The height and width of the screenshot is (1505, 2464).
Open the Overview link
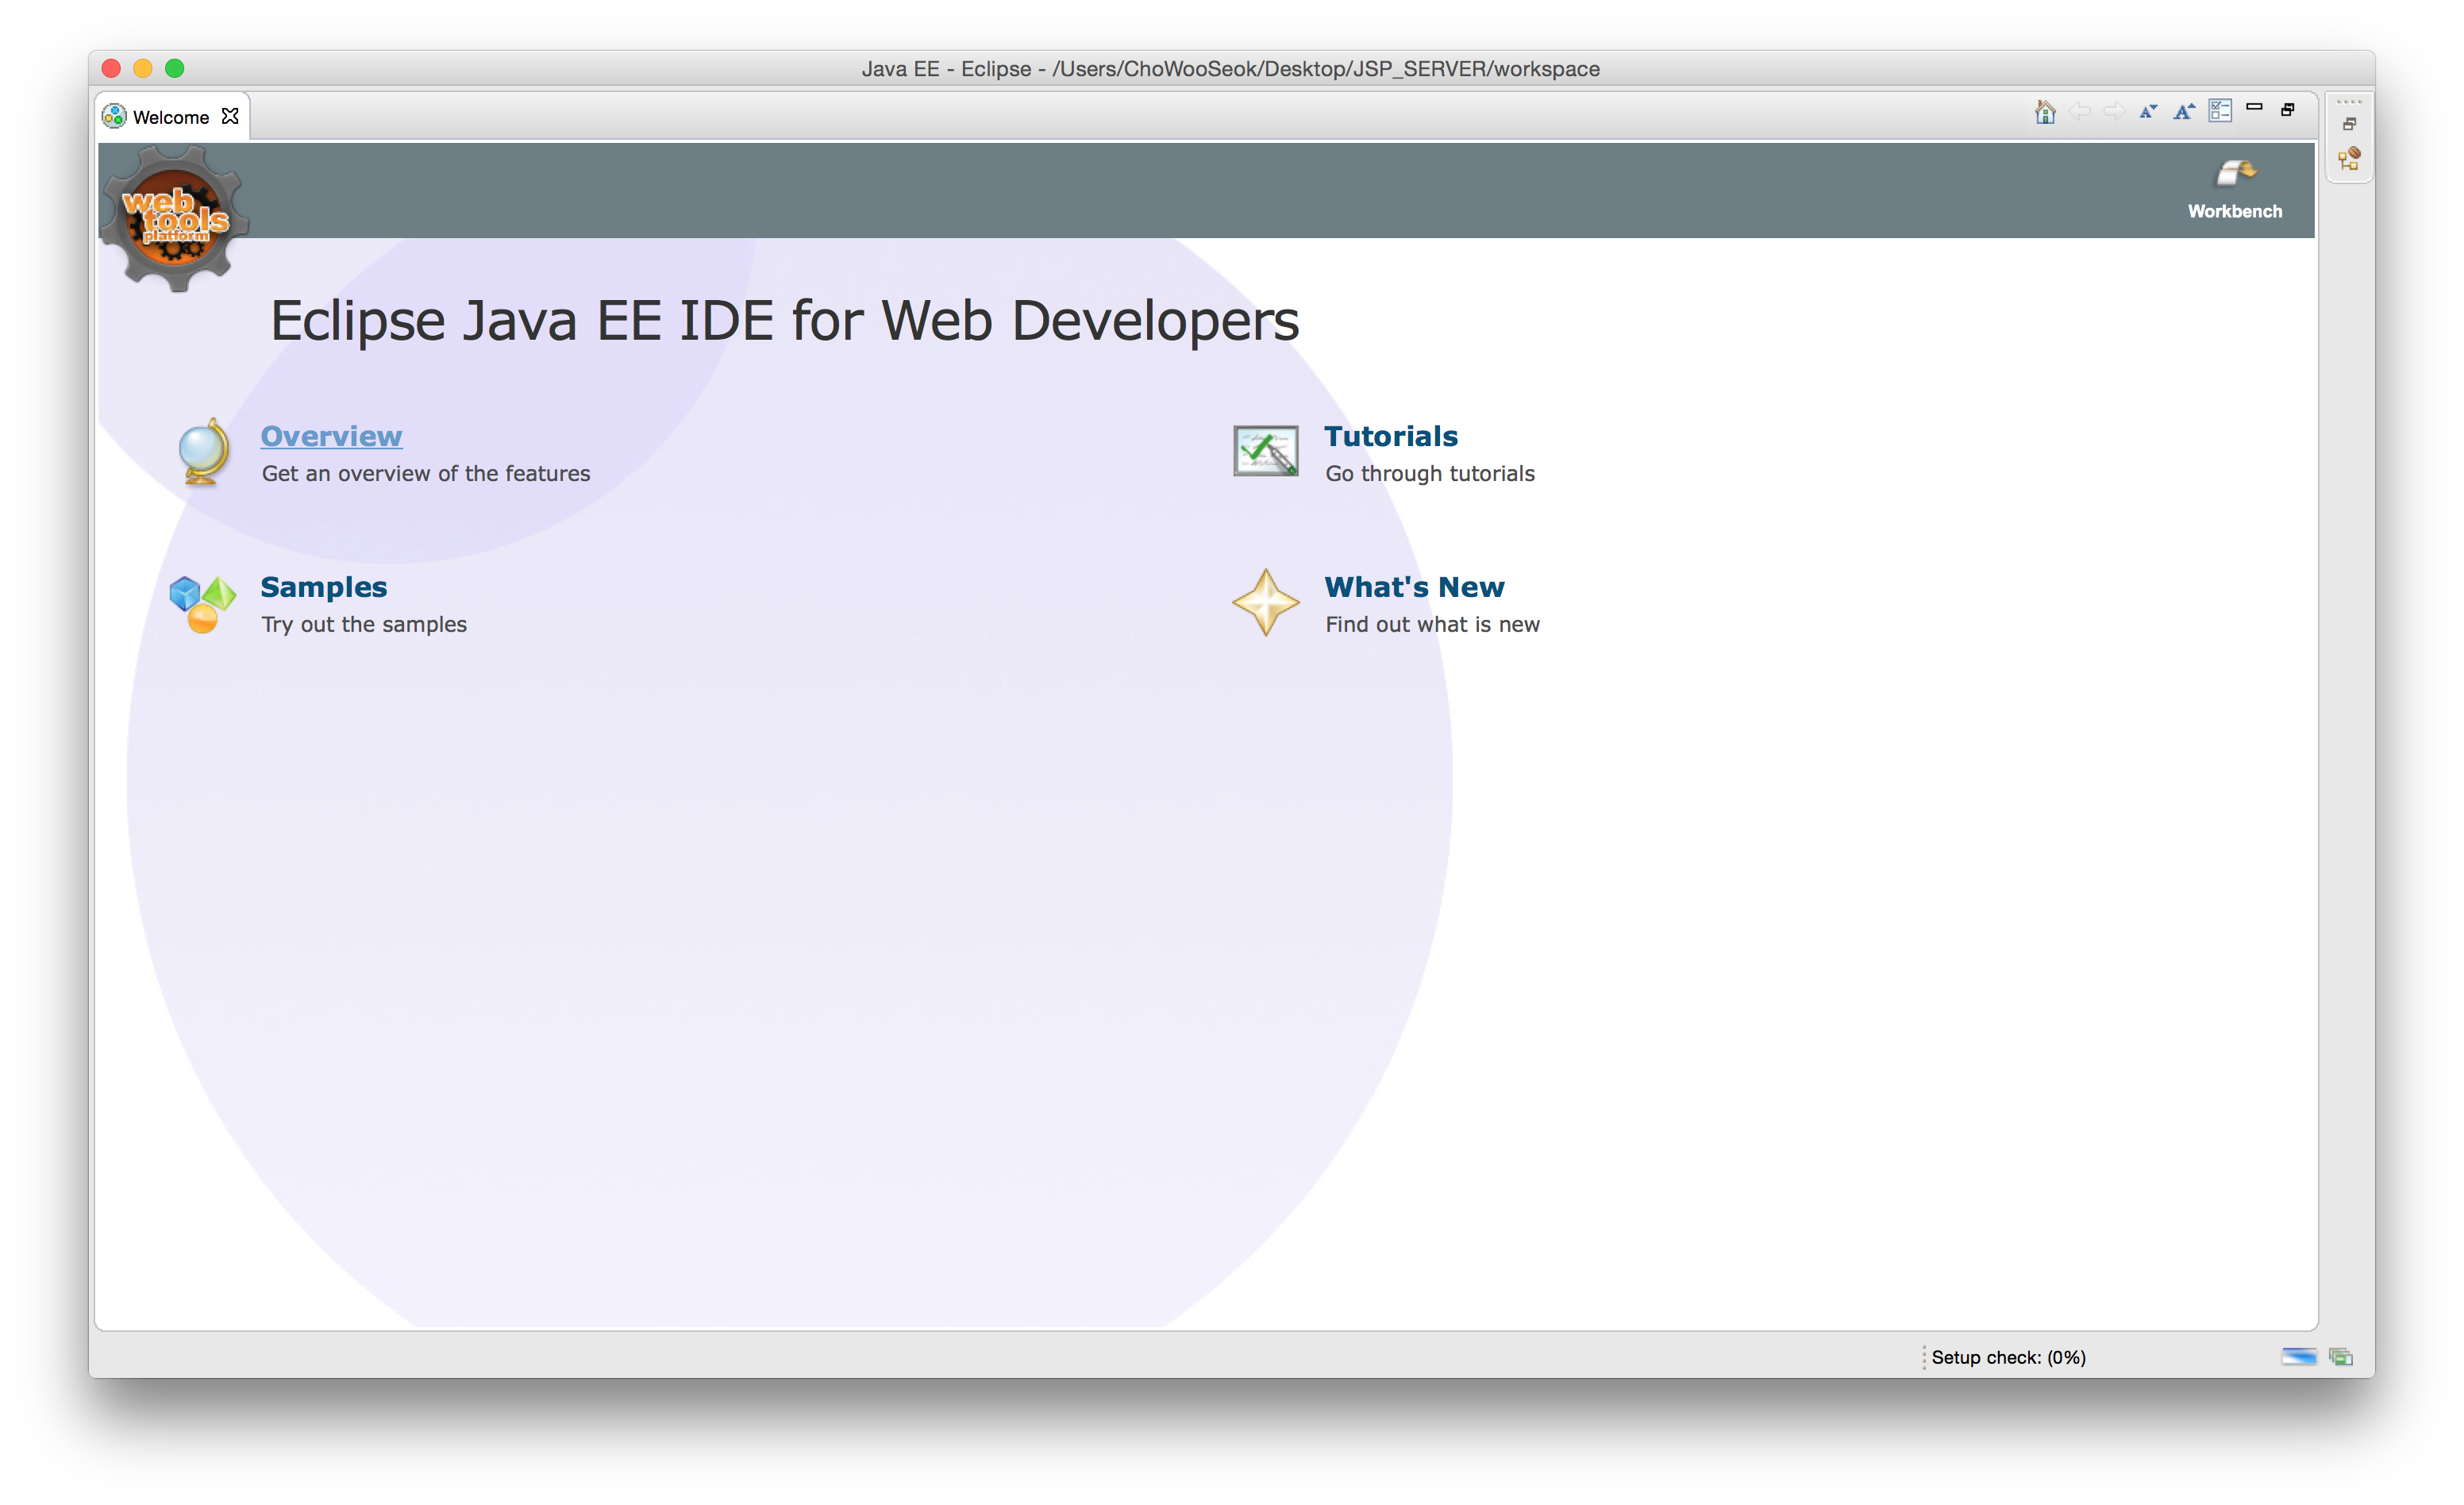coord(331,436)
